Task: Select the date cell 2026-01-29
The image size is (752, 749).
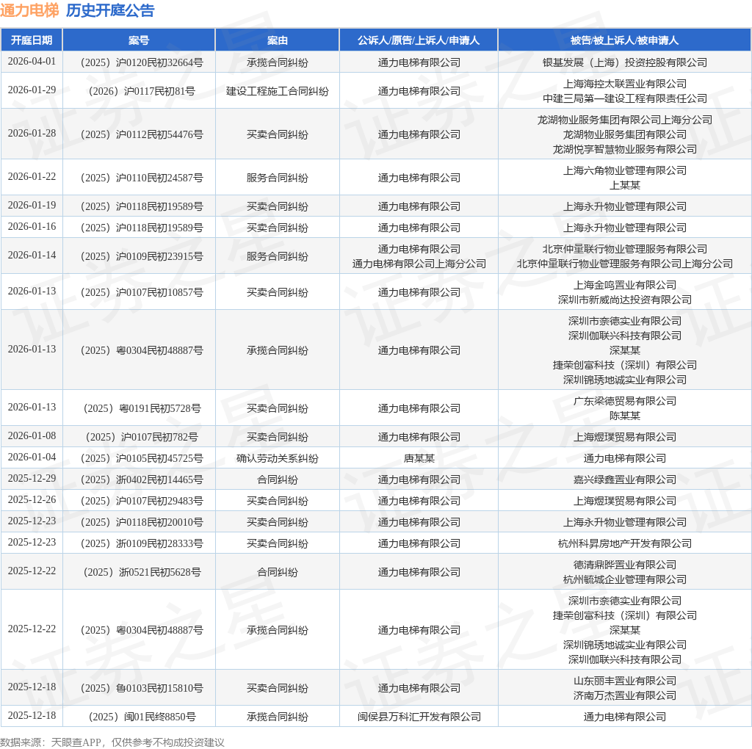Action: [32, 90]
